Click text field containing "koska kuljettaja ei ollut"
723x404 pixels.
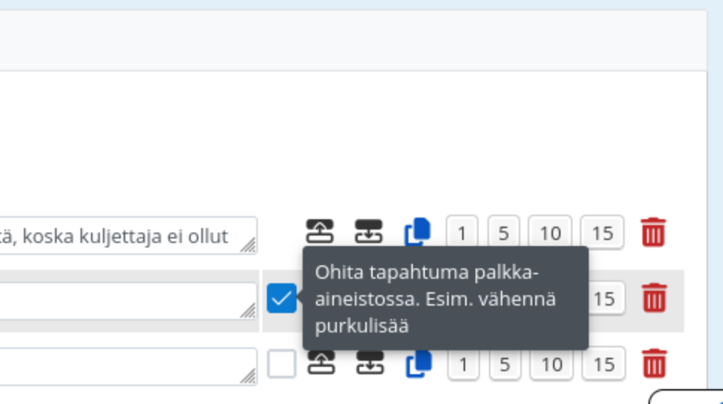[128, 236]
